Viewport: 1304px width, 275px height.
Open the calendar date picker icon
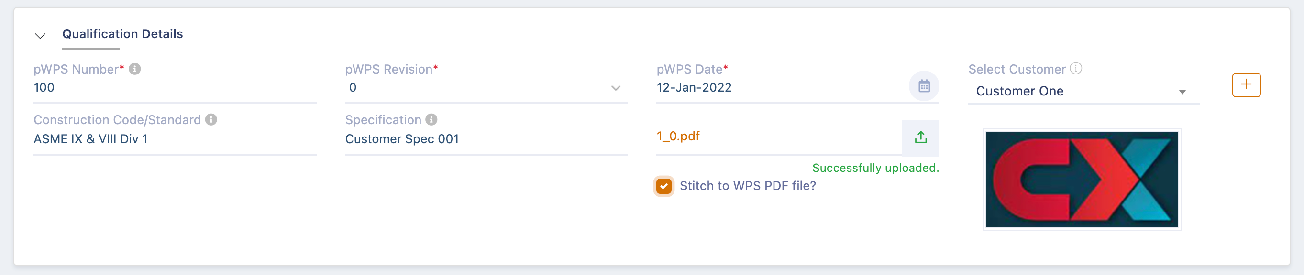coord(924,86)
